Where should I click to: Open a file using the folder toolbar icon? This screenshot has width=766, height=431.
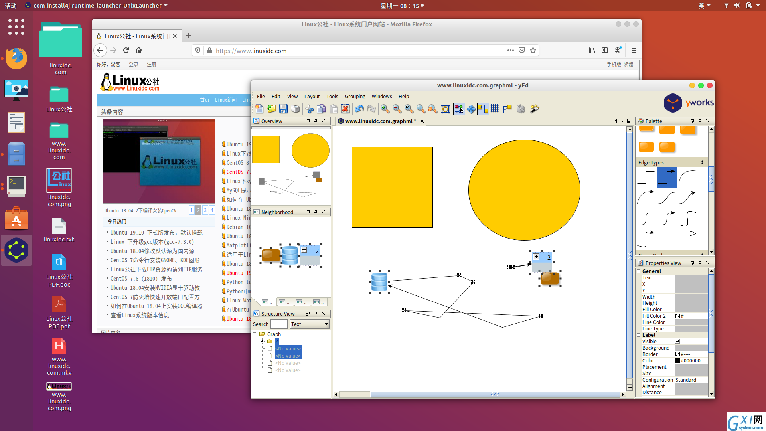(272, 109)
